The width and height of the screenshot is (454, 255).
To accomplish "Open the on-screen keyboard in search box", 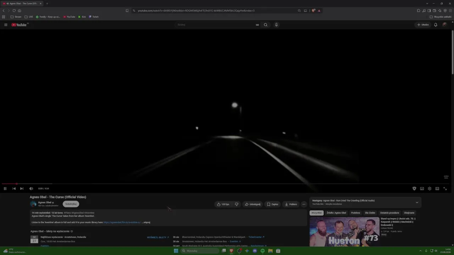I will point(257,25).
